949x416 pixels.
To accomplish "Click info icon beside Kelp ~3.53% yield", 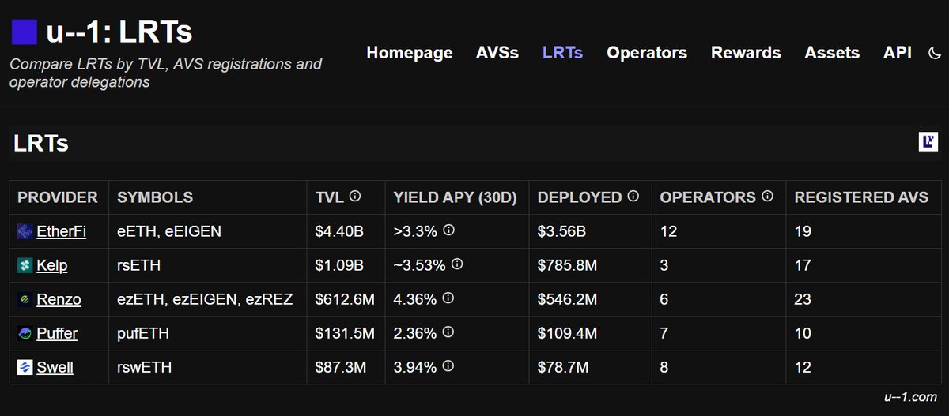I will [456, 264].
